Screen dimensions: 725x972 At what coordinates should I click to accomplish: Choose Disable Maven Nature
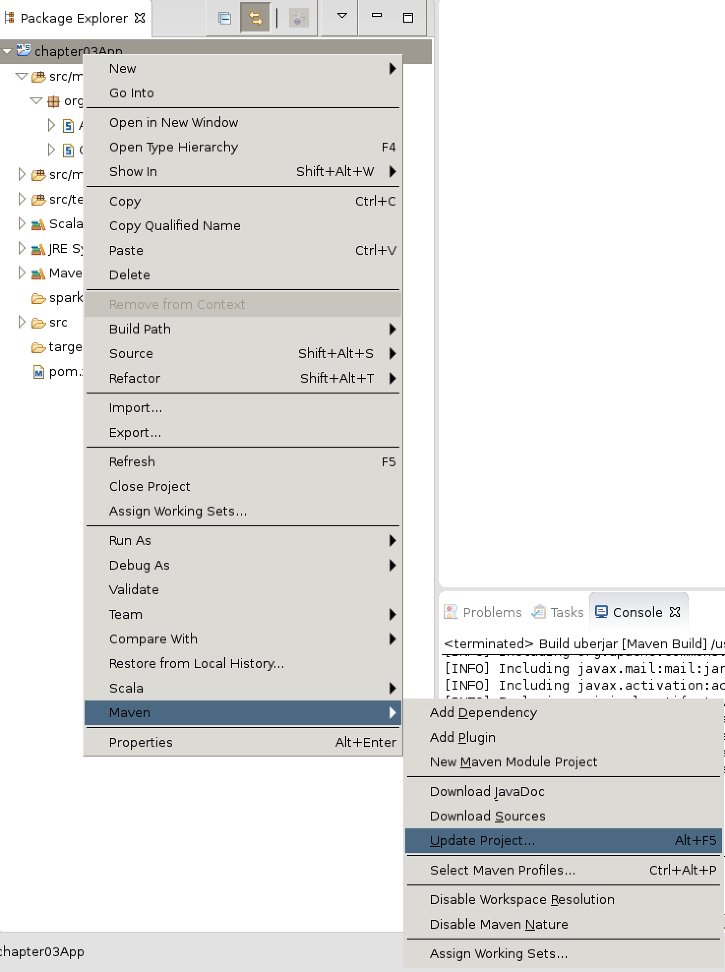click(564, 924)
